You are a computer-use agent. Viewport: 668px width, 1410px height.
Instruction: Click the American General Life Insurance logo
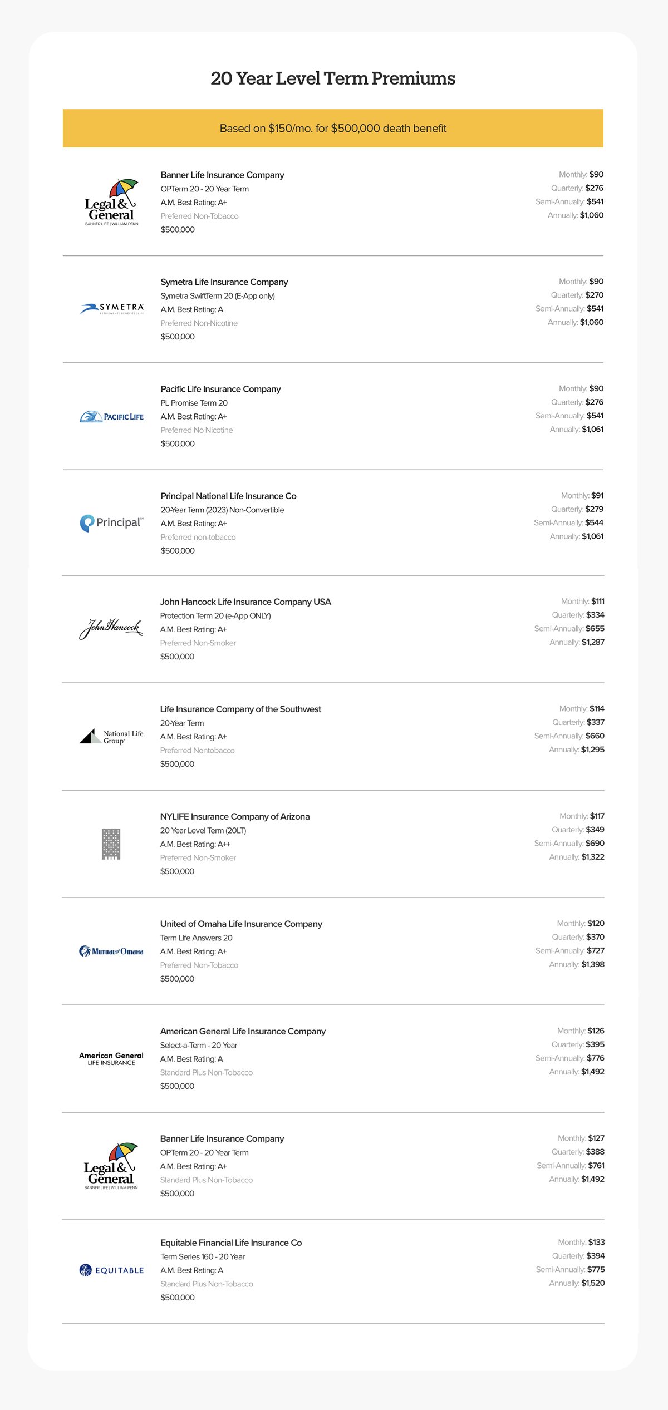[x=111, y=1059]
